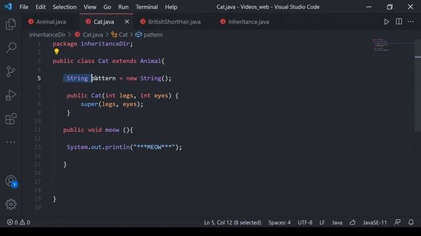Screen dimensions: 421x236
Task: Click the 'meow' method name
Action: pos(112,130)
